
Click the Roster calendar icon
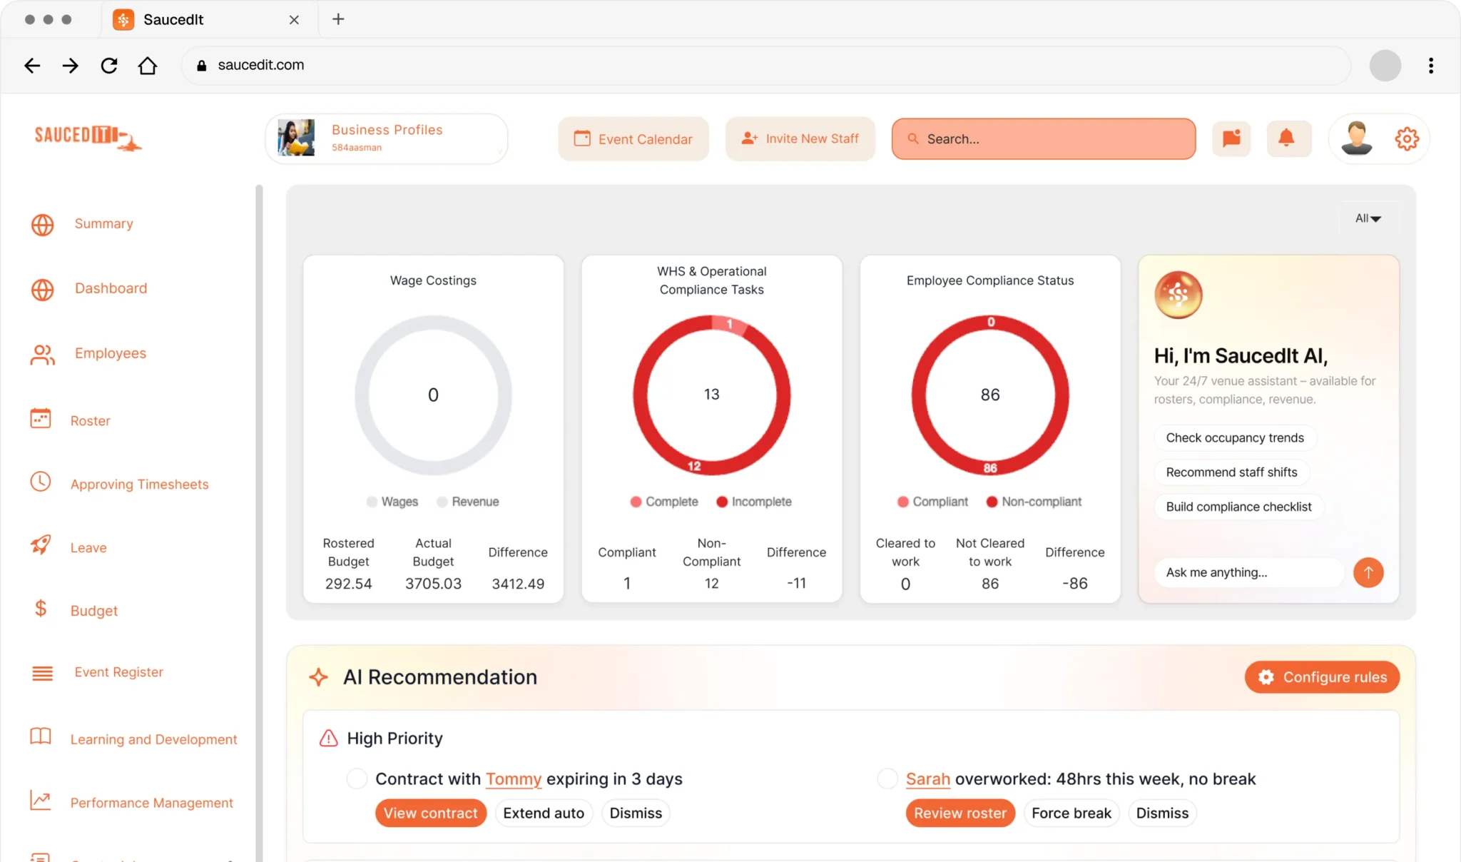[41, 418]
